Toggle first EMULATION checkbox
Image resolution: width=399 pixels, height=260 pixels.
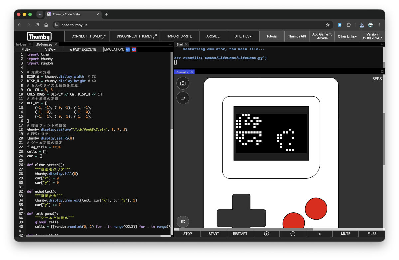pos(127,49)
